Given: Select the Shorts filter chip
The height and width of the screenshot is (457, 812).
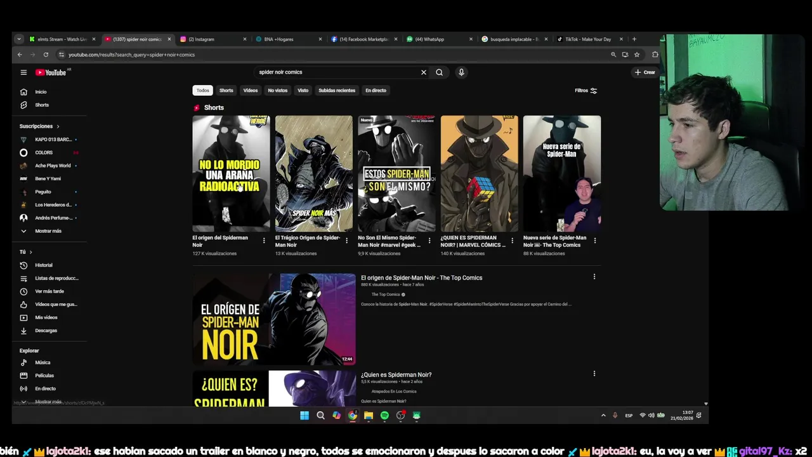Looking at the screenshot, I should pos(226,91).
